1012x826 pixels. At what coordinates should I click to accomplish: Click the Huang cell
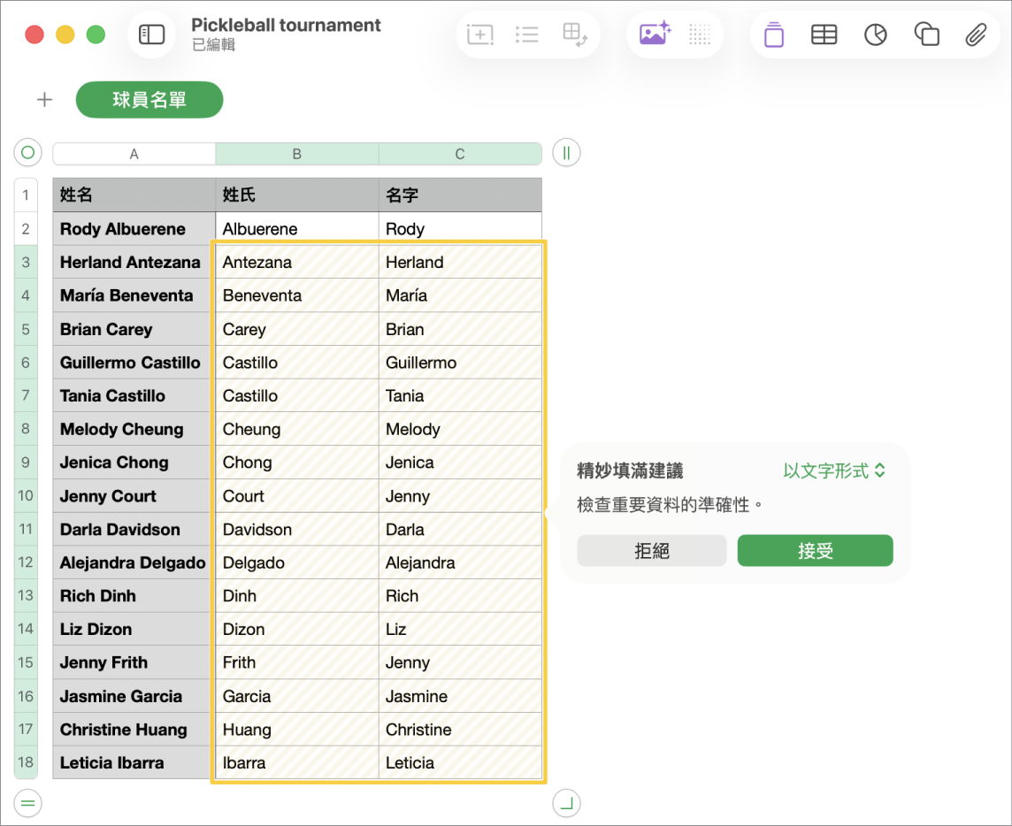[297, 730]
